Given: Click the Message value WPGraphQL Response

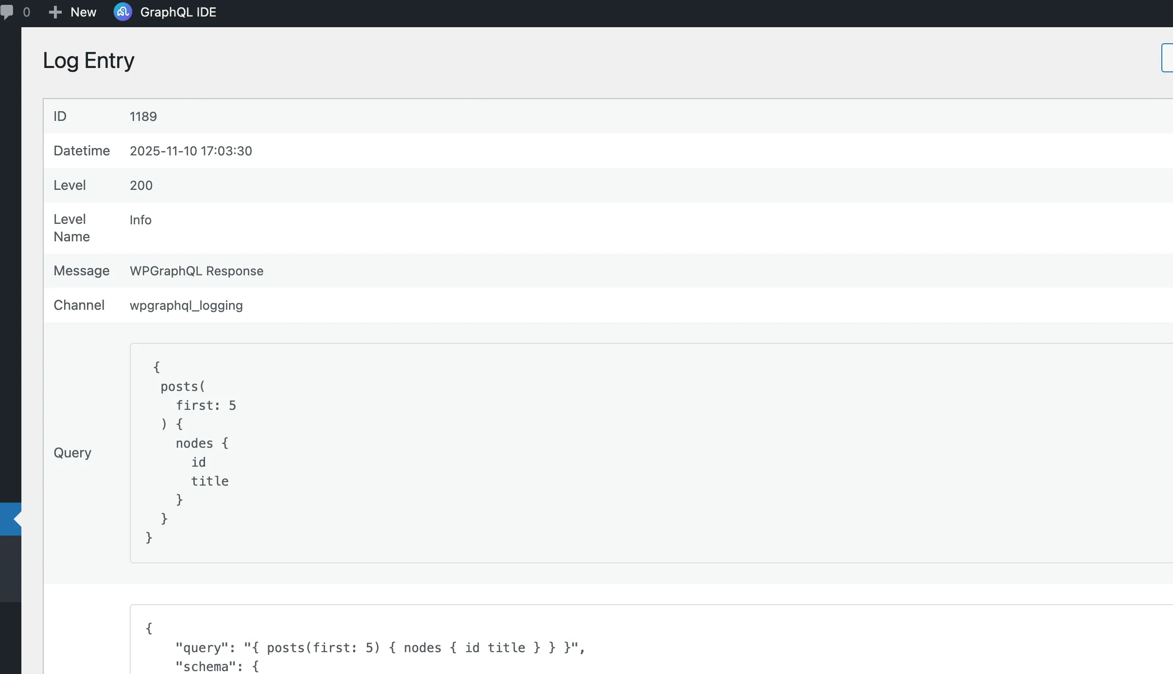Looking at the screenshot, I should (x=196, y=271).
